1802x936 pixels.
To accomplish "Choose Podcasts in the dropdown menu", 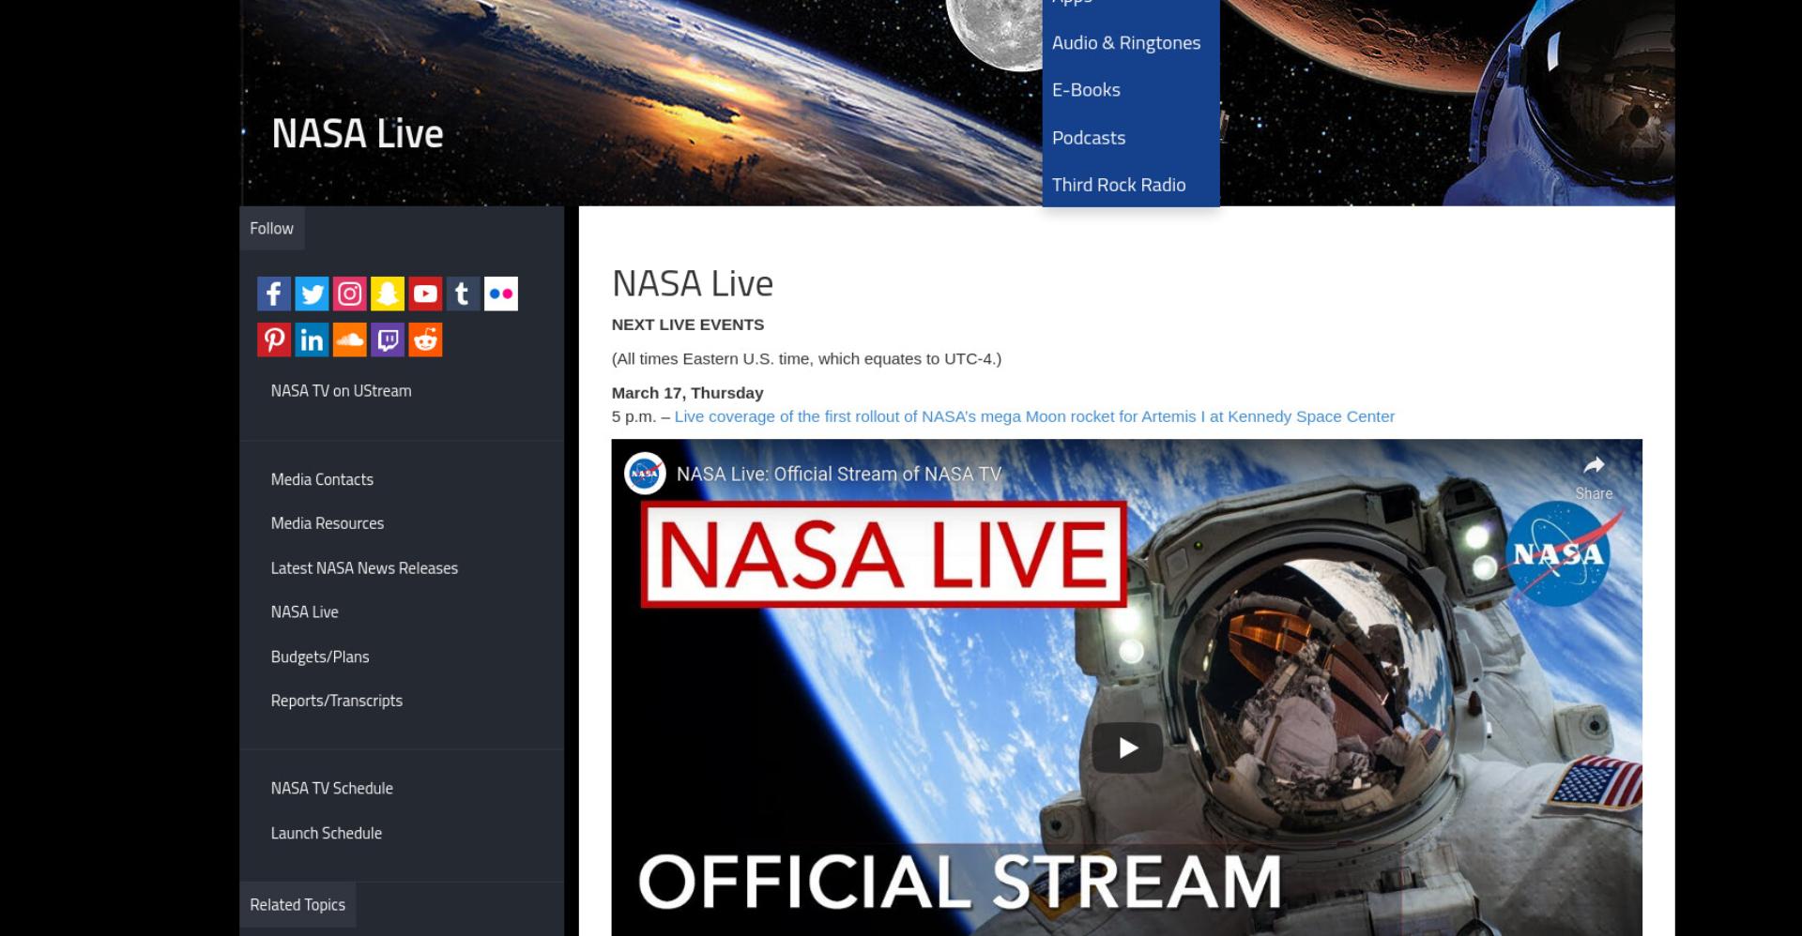I will 1089,138.
